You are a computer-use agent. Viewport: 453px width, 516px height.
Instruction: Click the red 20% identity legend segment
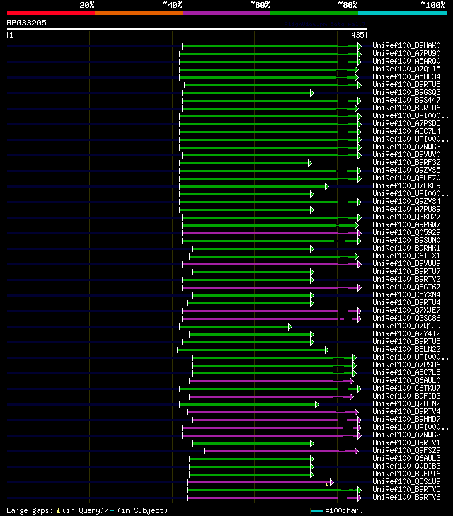click(x=51, y=13)
